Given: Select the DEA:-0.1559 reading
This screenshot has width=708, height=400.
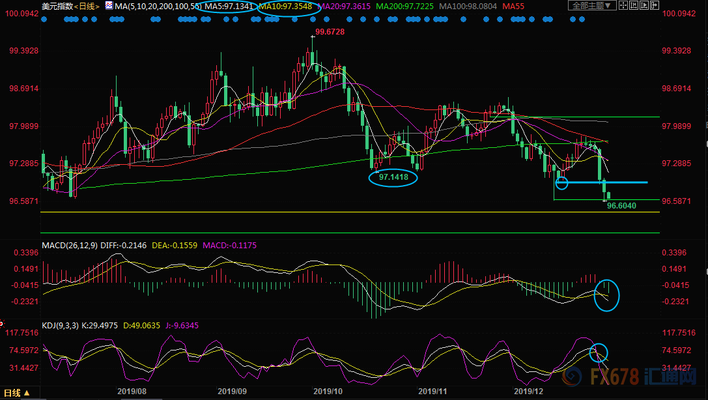Looking at the screenshot, I should [175, 245].
